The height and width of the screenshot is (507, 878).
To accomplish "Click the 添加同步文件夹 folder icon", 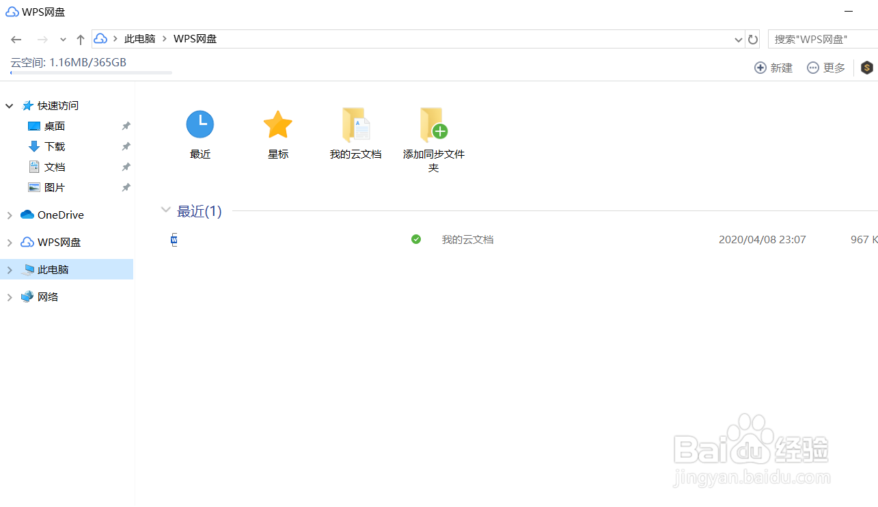I will pyautogui.click(x=433, y=125).
